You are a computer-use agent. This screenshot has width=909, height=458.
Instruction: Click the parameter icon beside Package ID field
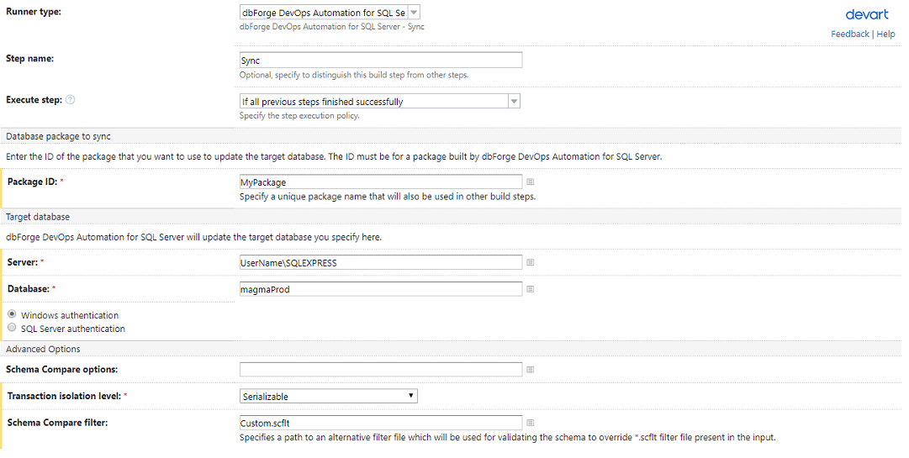coord(530,182)
